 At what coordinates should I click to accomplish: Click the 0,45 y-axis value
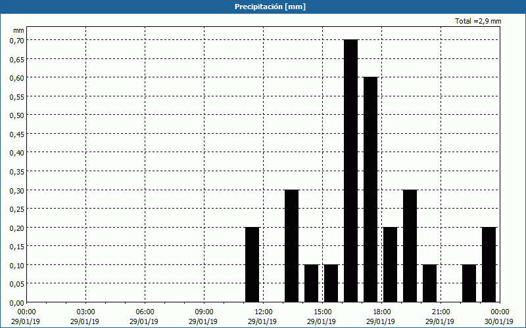point(17,134)
